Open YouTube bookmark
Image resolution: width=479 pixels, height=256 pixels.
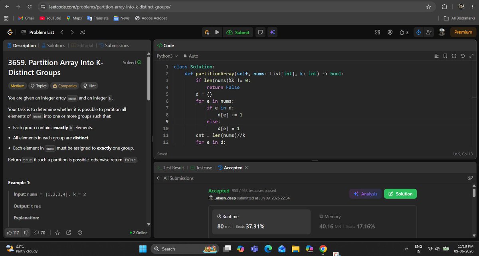point(50,18)
